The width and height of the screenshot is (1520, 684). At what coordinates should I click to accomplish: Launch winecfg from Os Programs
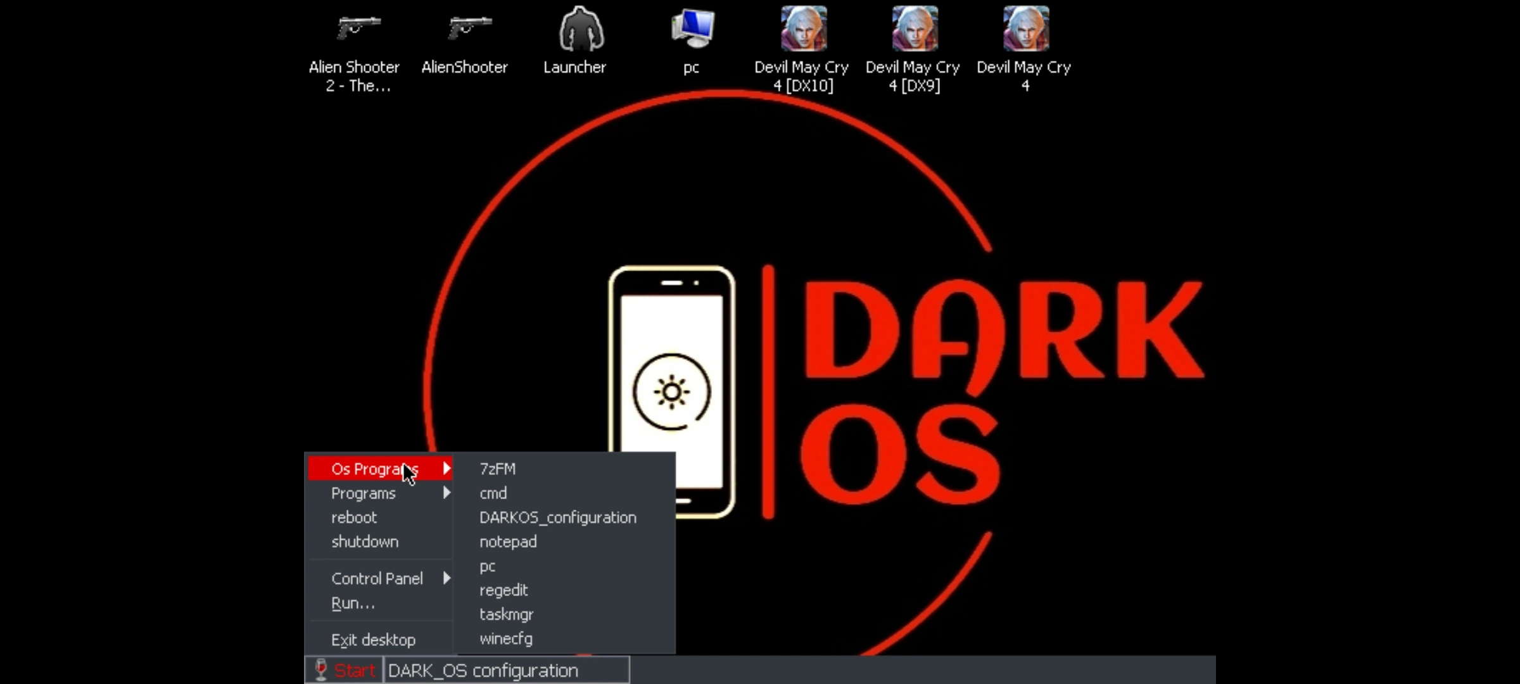(566, 638)
